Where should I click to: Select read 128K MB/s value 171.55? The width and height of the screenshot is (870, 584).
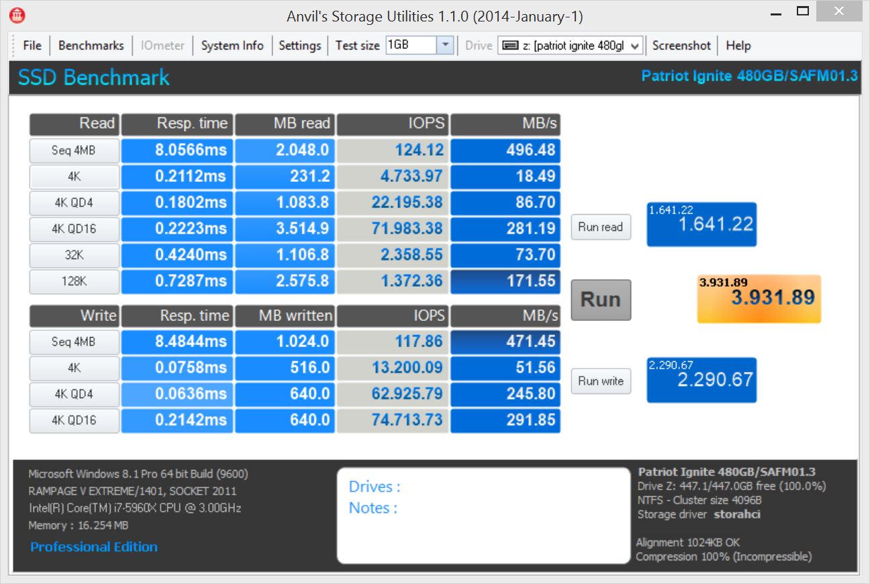505,281
